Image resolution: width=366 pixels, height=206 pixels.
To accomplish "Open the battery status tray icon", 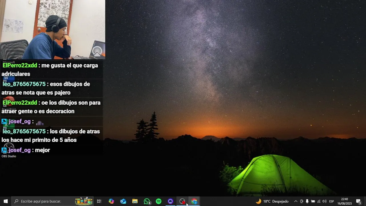I will click(x=313, y=201).
